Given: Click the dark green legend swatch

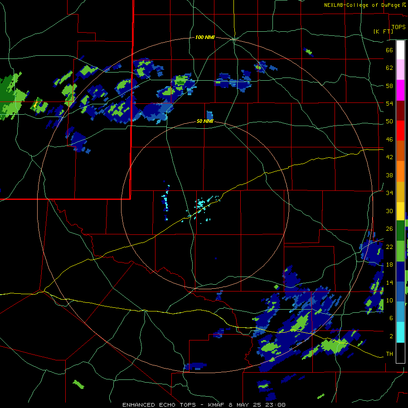Looking at the screenshot, I should coord(400,231).
